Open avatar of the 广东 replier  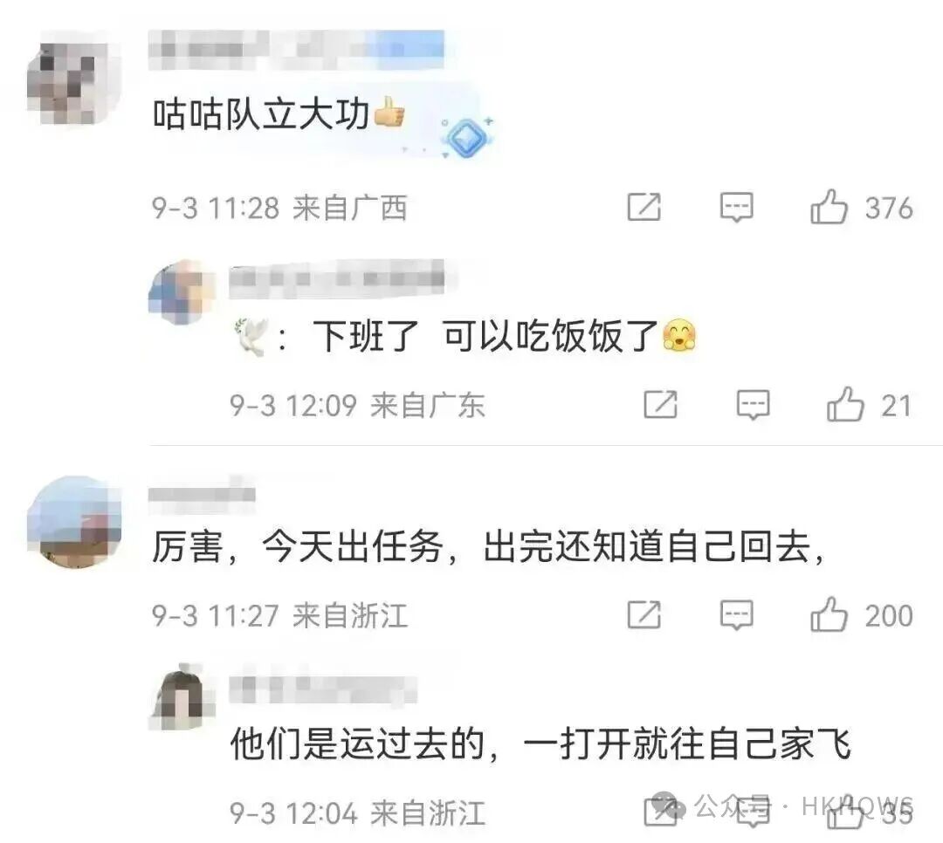tap(181, 293)
